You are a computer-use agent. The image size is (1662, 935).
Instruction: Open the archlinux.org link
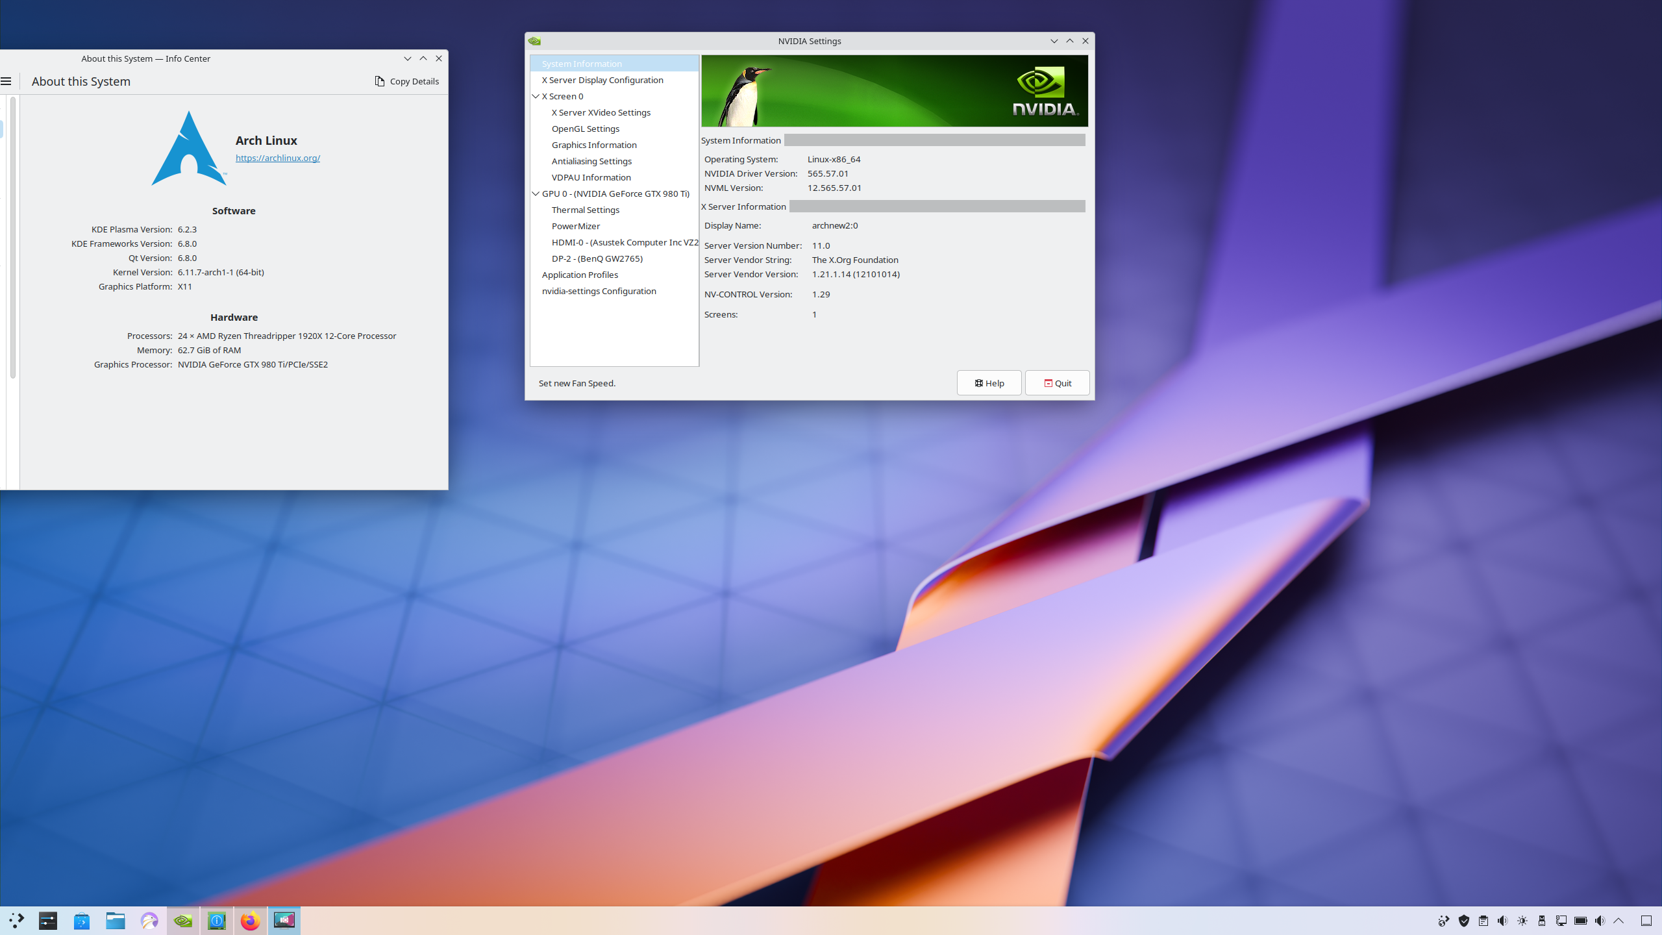[x=278, y=158]
